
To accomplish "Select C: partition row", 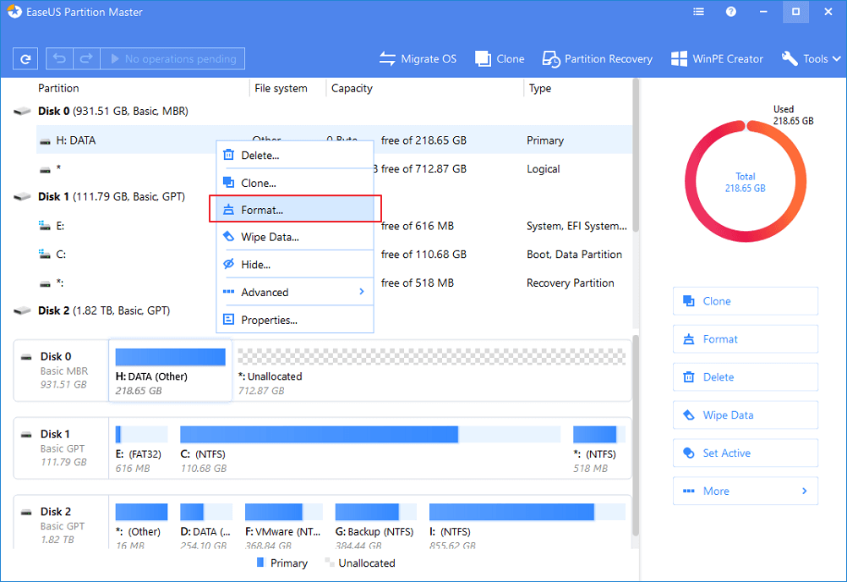I will (334, 254).
